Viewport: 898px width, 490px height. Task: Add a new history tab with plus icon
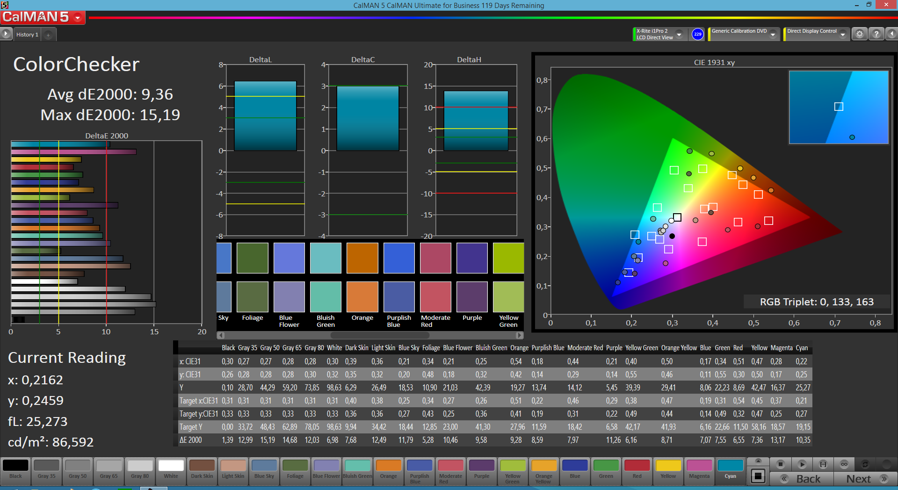click(48, 35)
